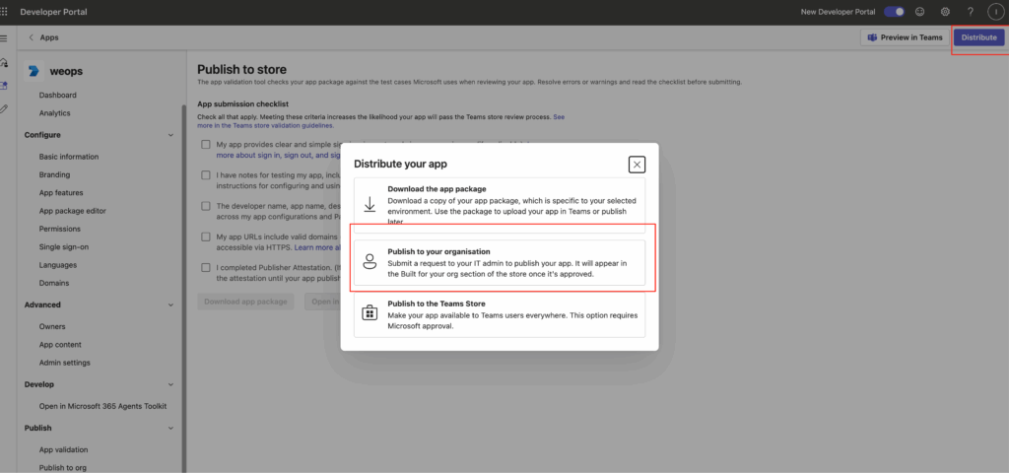Collapse the Publish section chevron
This screenshot has height=473, width=1009.
pos(170,428)
